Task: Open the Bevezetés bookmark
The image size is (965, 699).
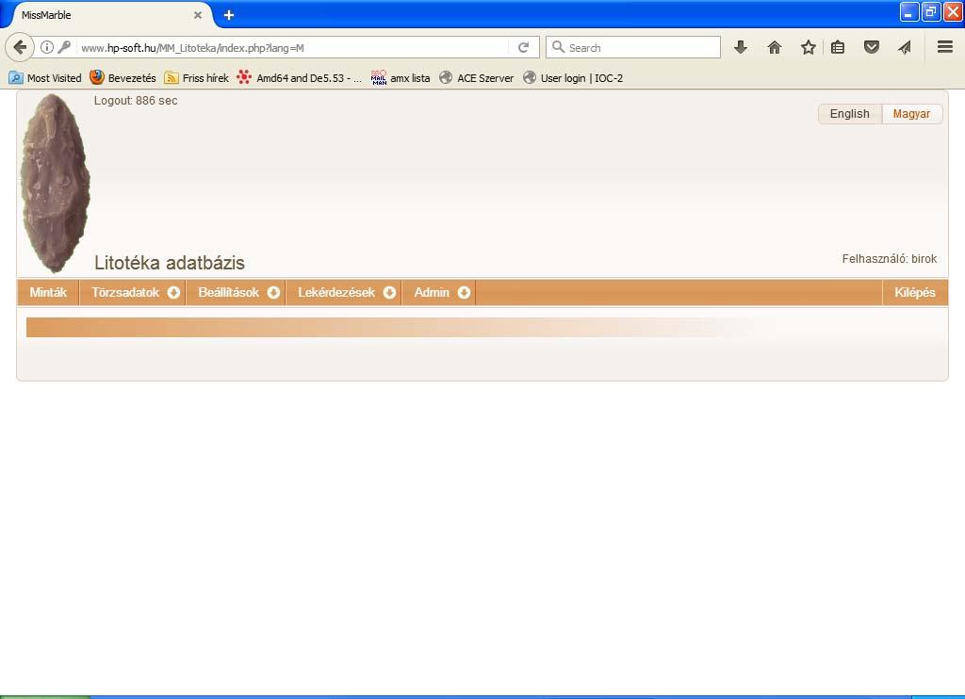Action: click(x=123, y=78)
